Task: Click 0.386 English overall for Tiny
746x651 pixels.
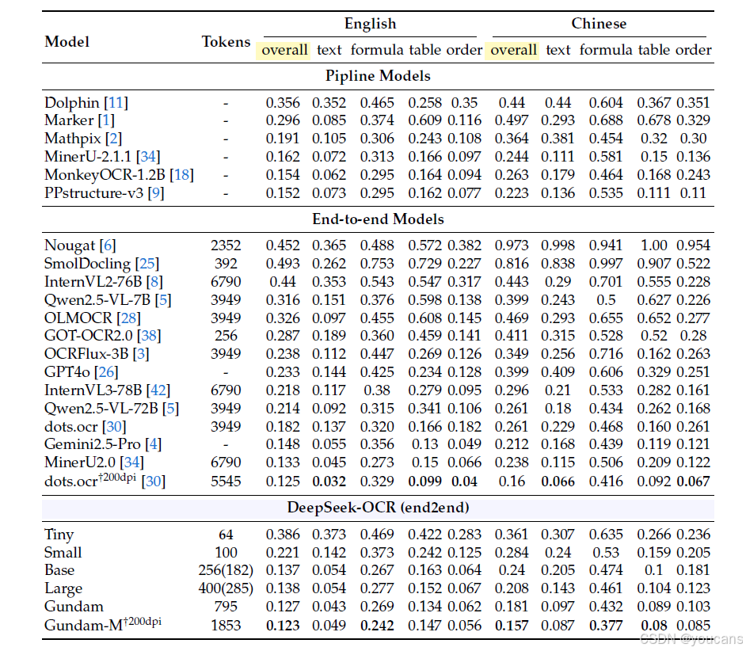Action: pyautogui.click(x=283, y=535)
